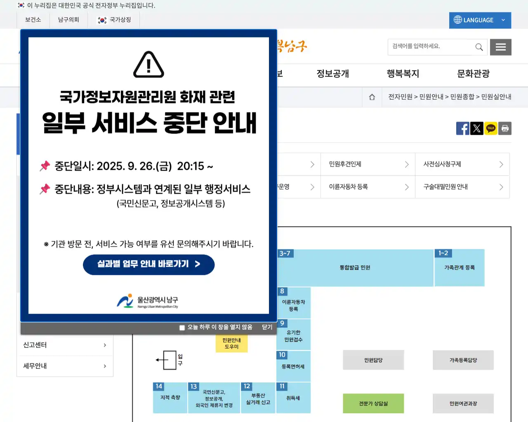Click the 울산광역시 남구 logo in popup
Screen dimensions: 528x422
(x=147, y=301)
